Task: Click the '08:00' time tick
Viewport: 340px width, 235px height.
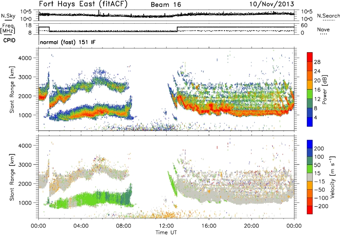Action: coord(124,226)
